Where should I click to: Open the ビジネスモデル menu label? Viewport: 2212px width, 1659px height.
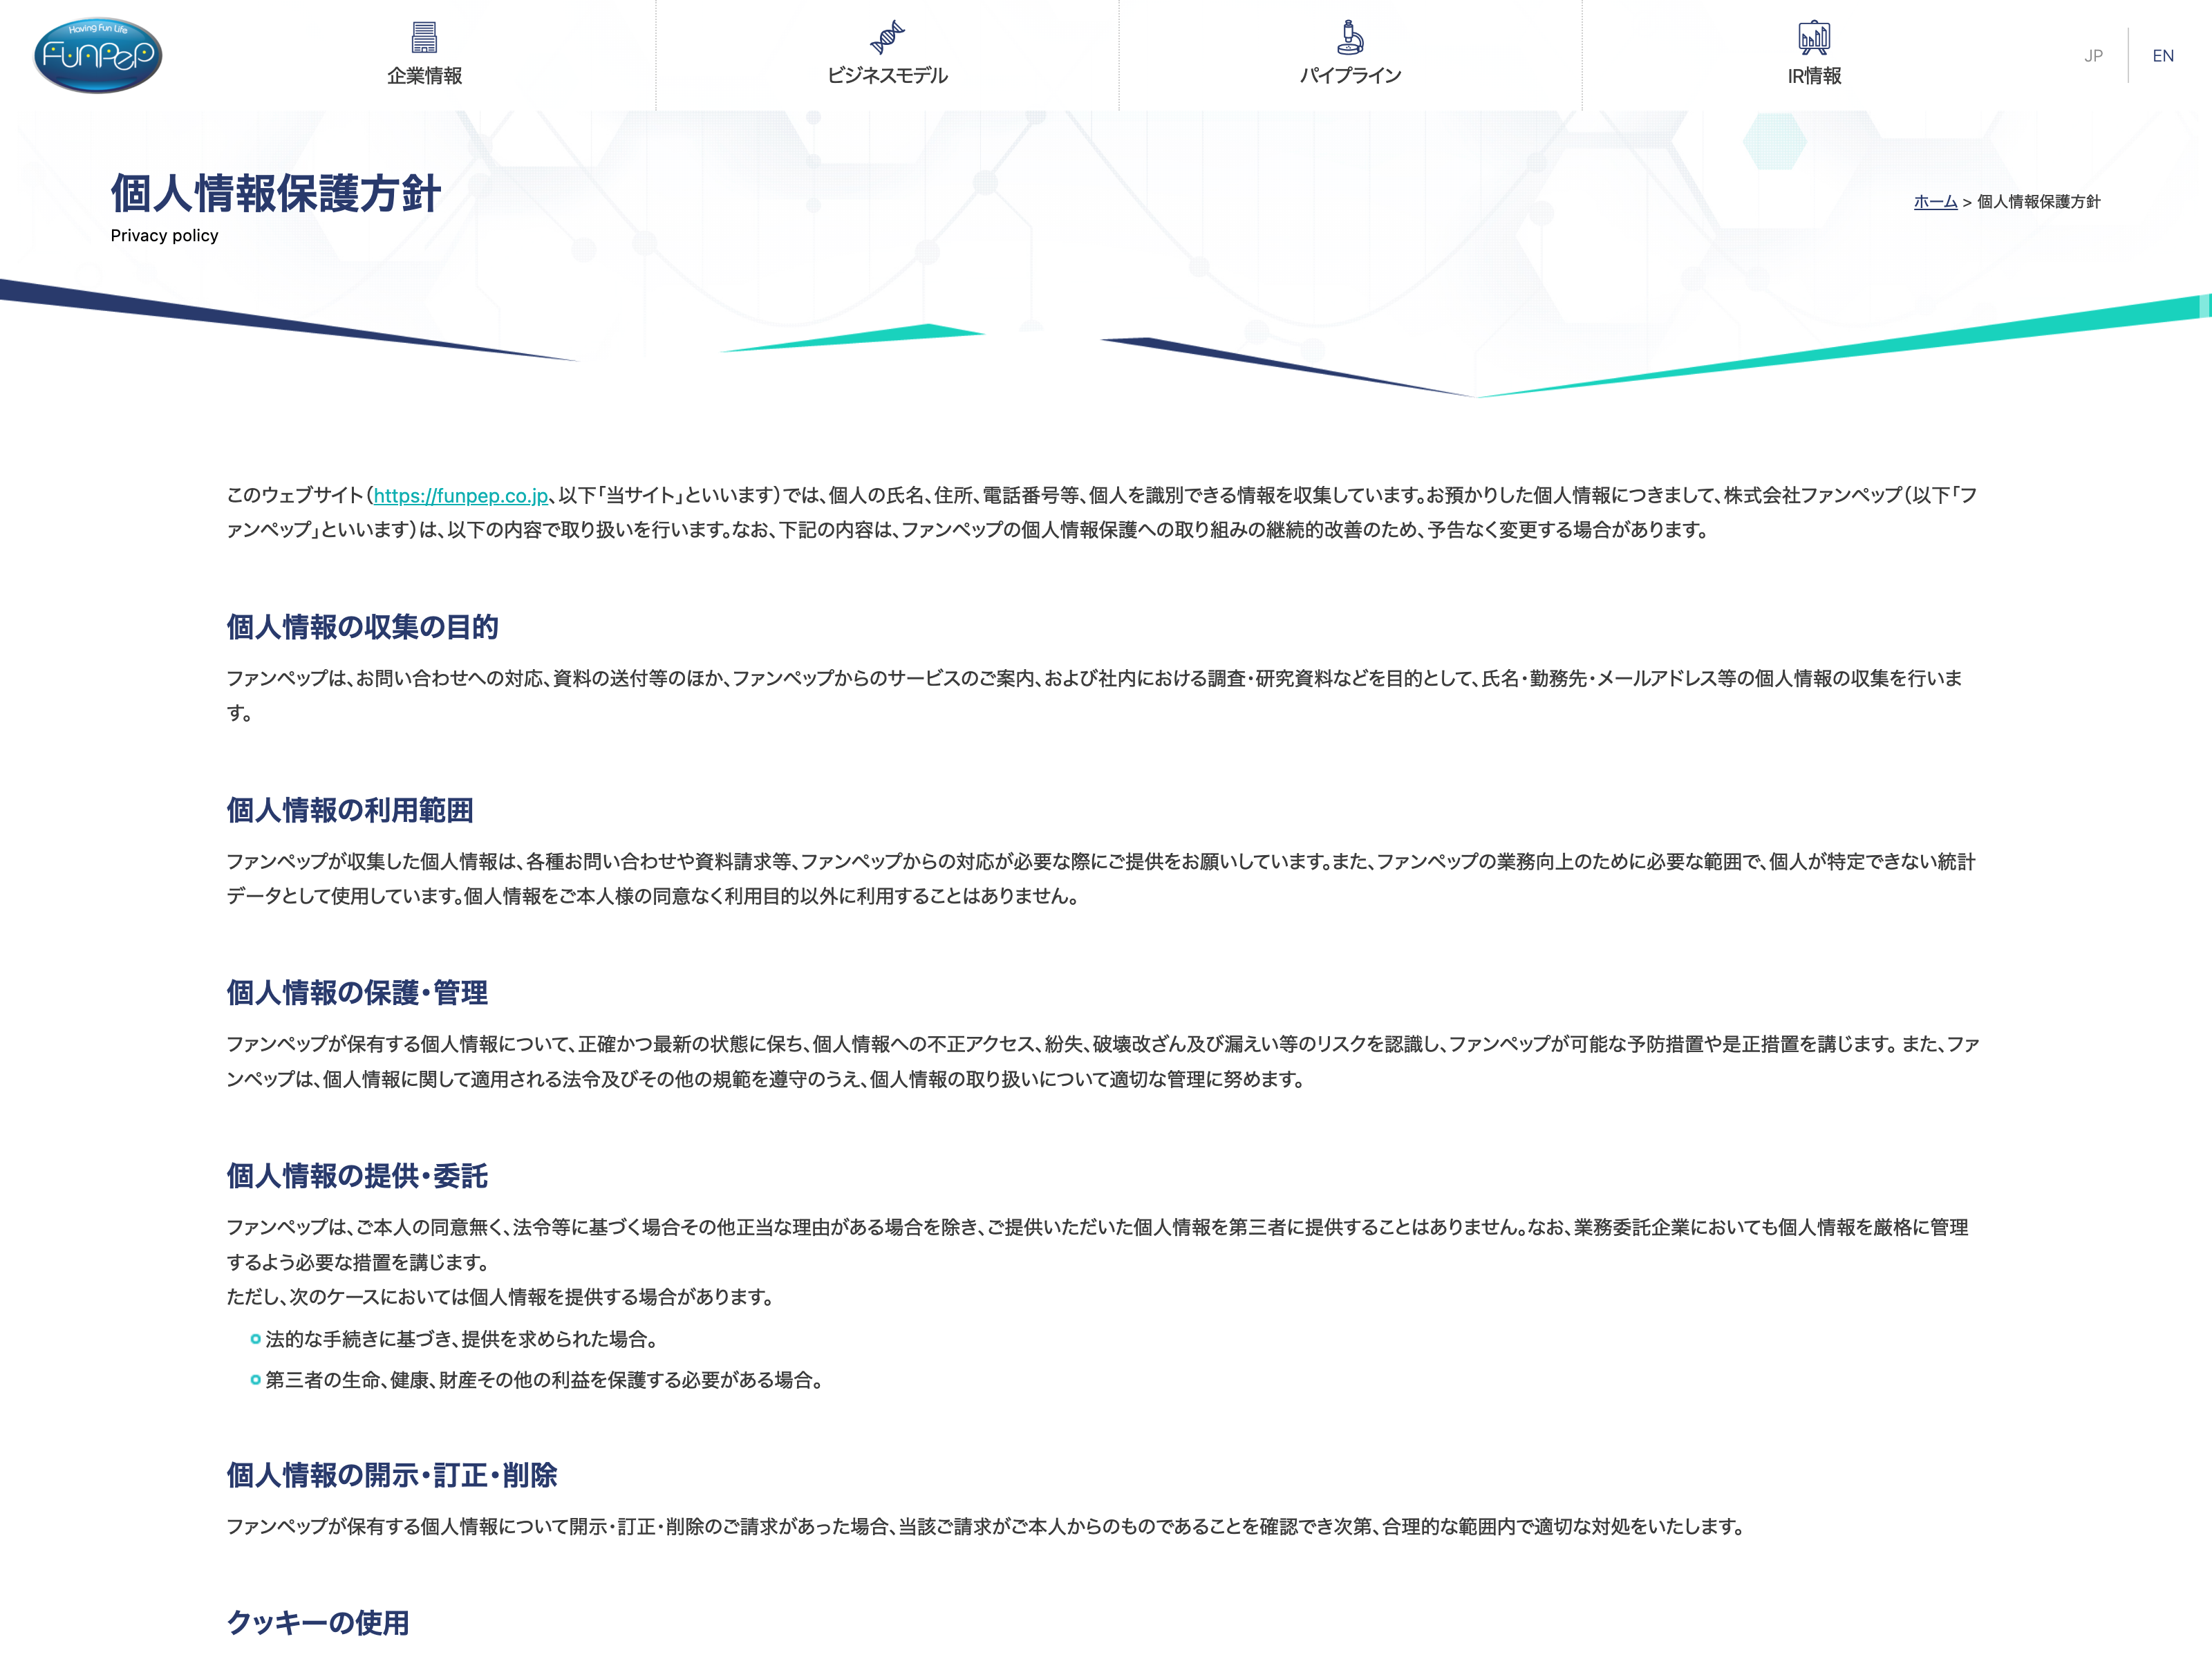coord(887,76)
